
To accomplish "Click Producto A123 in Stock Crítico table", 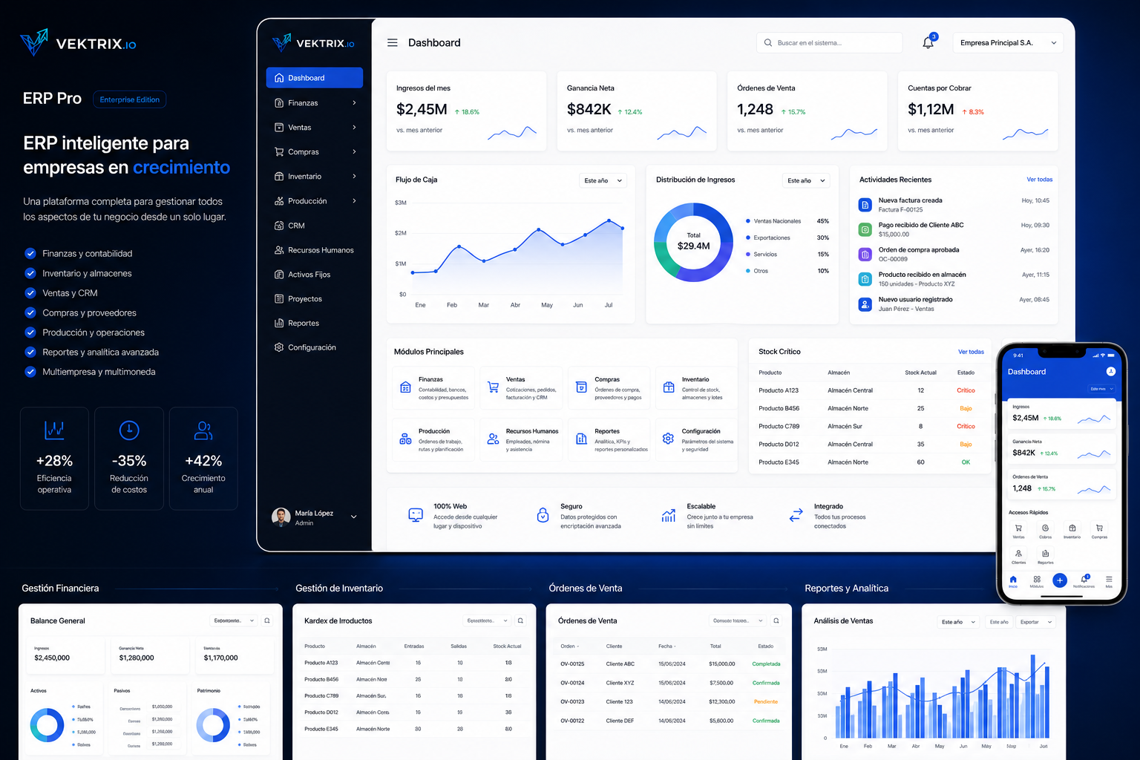I will [x=779, y=390].
